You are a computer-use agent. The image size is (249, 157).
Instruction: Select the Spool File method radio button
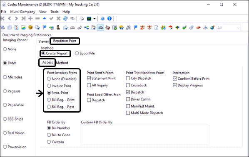tap(77, 54)
